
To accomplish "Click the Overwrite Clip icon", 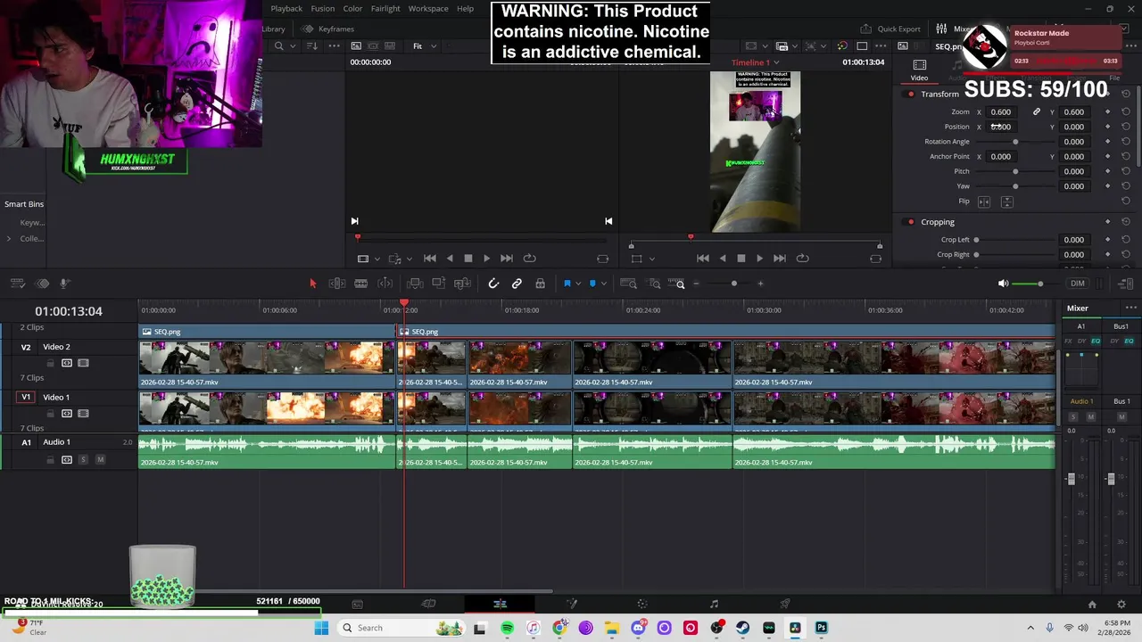I will coord(438,284).
